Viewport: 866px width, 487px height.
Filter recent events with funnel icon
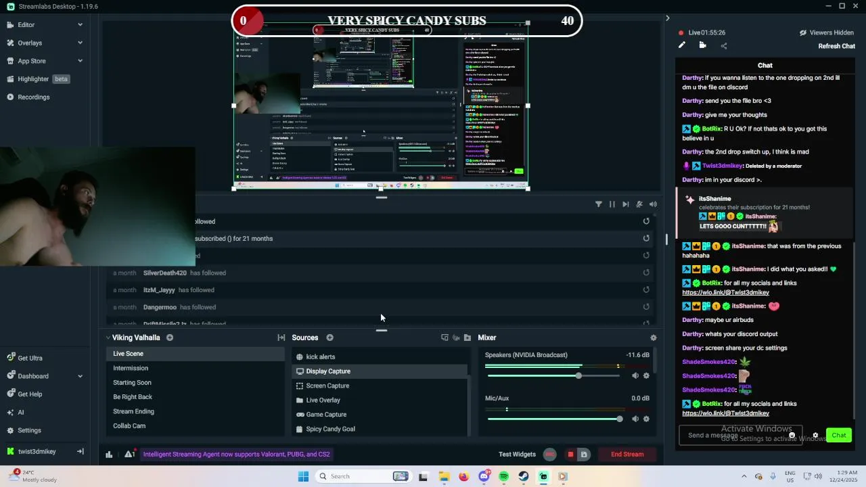[x=598, y=204]
